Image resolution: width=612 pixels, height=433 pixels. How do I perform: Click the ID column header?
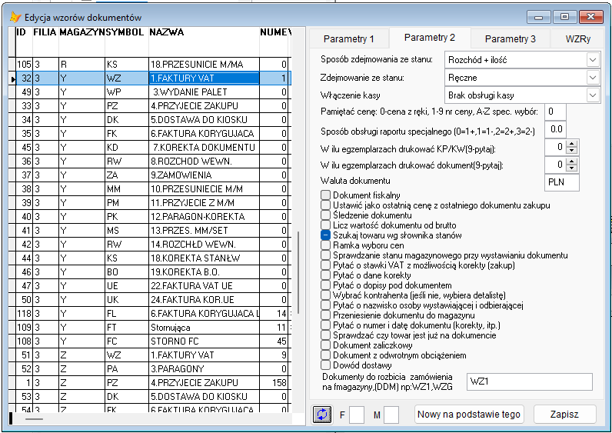point(24,42)
